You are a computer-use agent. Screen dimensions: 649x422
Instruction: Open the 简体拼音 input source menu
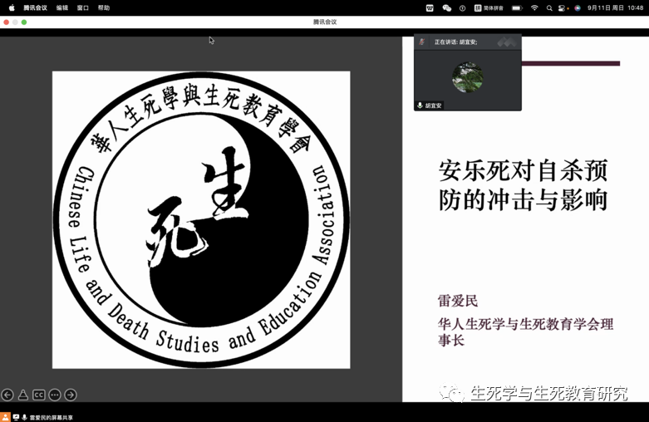[x=489, y=7]
